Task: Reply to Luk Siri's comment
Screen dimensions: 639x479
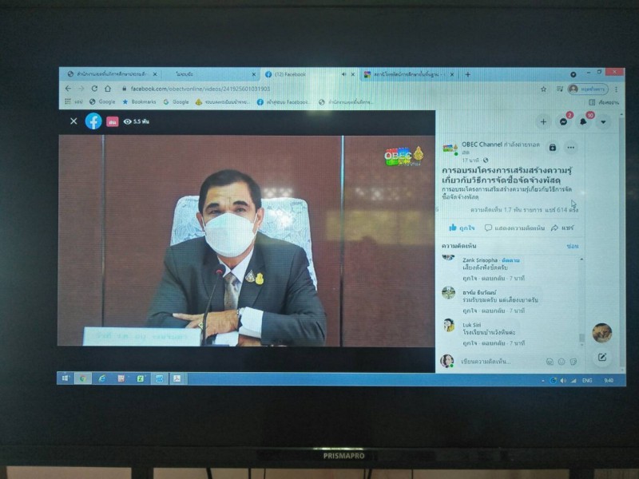Action: (494, 343)
